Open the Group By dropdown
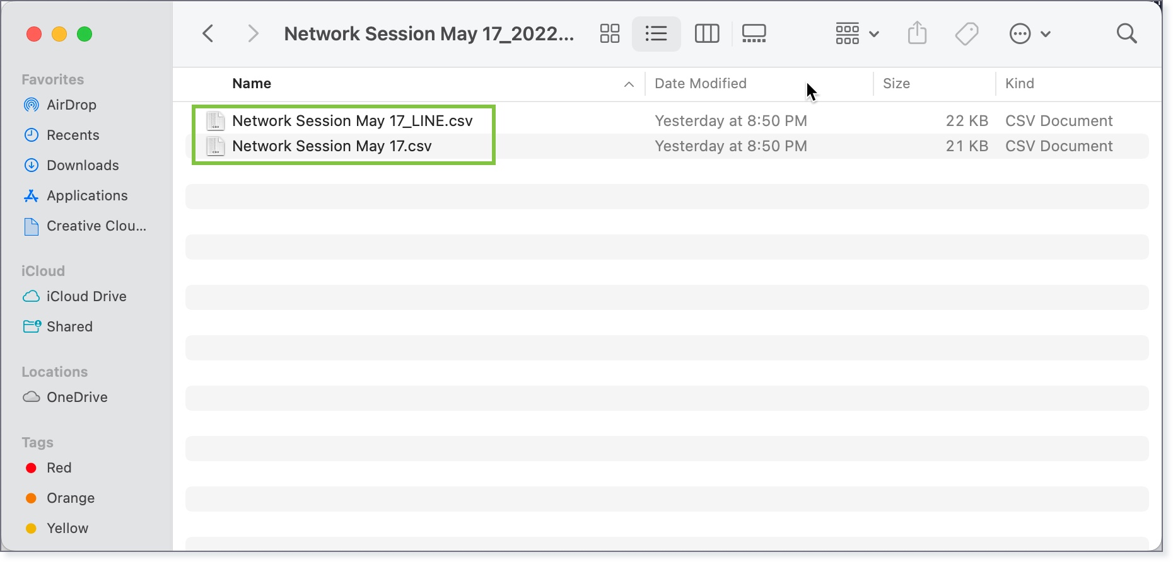Screen dimensions: 1173x562 click(x=857, y=33)
